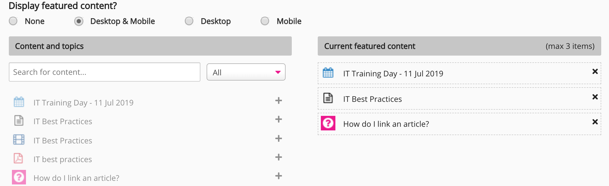Click the PDF icon in content list
This screenshot has height=186, width=609.
point(18,158)
